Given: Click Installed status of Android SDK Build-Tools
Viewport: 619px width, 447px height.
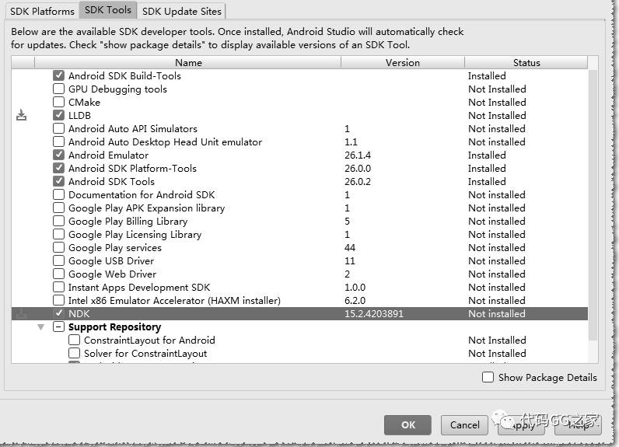Looking at the screenshot, I should (x=487, y=75).
